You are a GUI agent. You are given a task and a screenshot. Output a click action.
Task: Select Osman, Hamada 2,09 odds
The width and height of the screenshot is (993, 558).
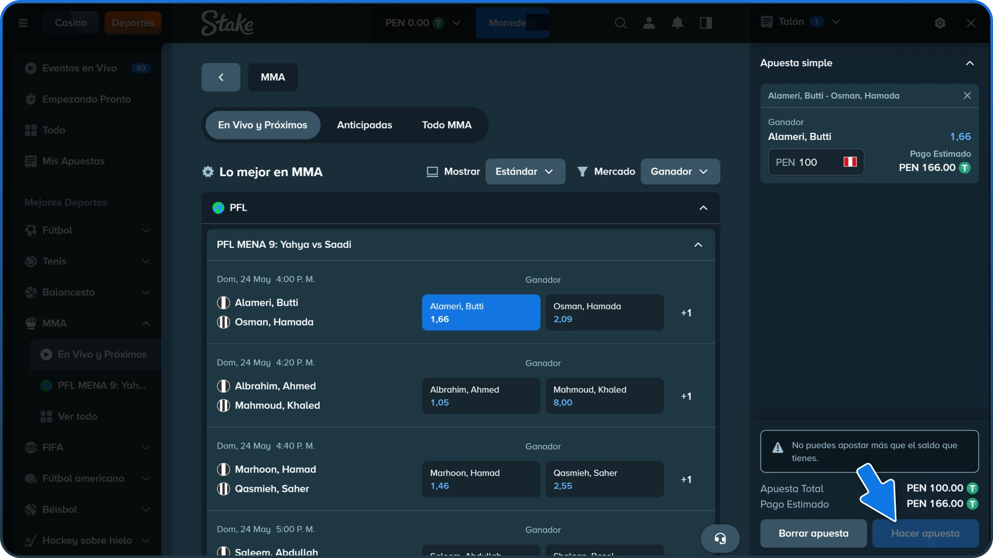coord(605,313)
